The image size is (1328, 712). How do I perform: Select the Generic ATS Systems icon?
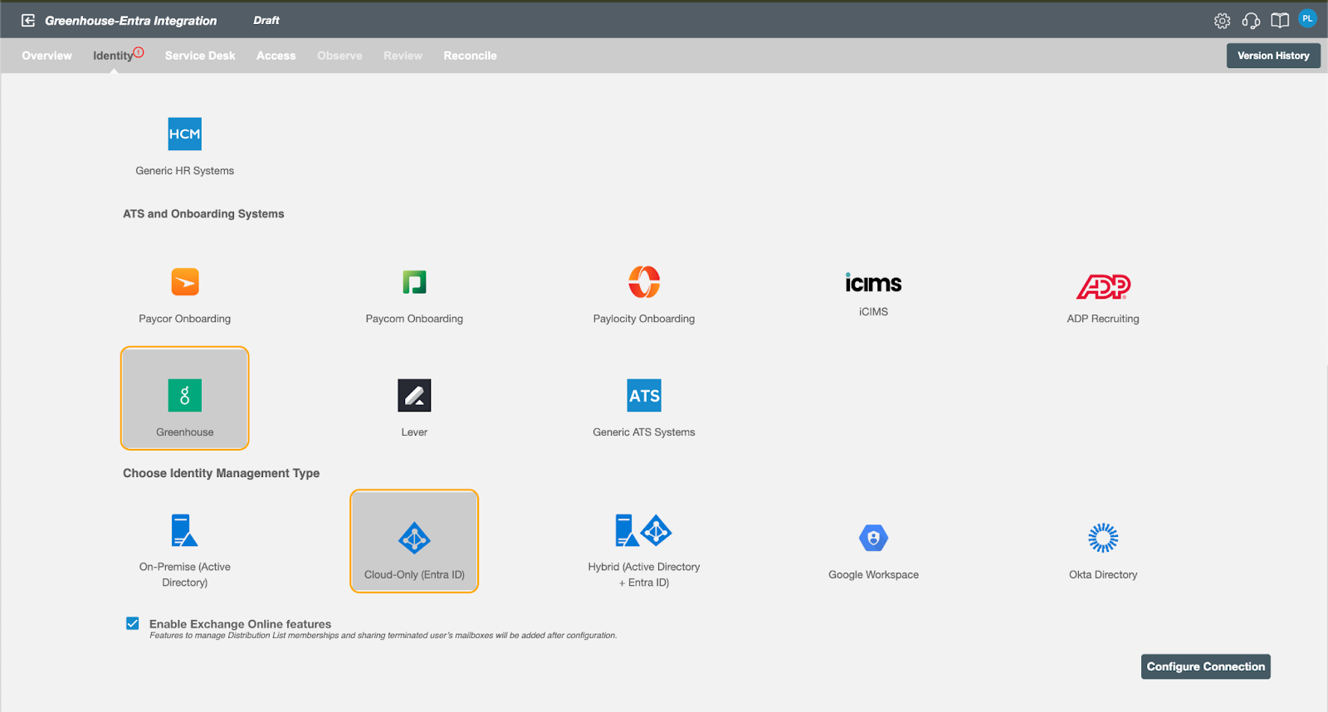(x=644, y=395)
